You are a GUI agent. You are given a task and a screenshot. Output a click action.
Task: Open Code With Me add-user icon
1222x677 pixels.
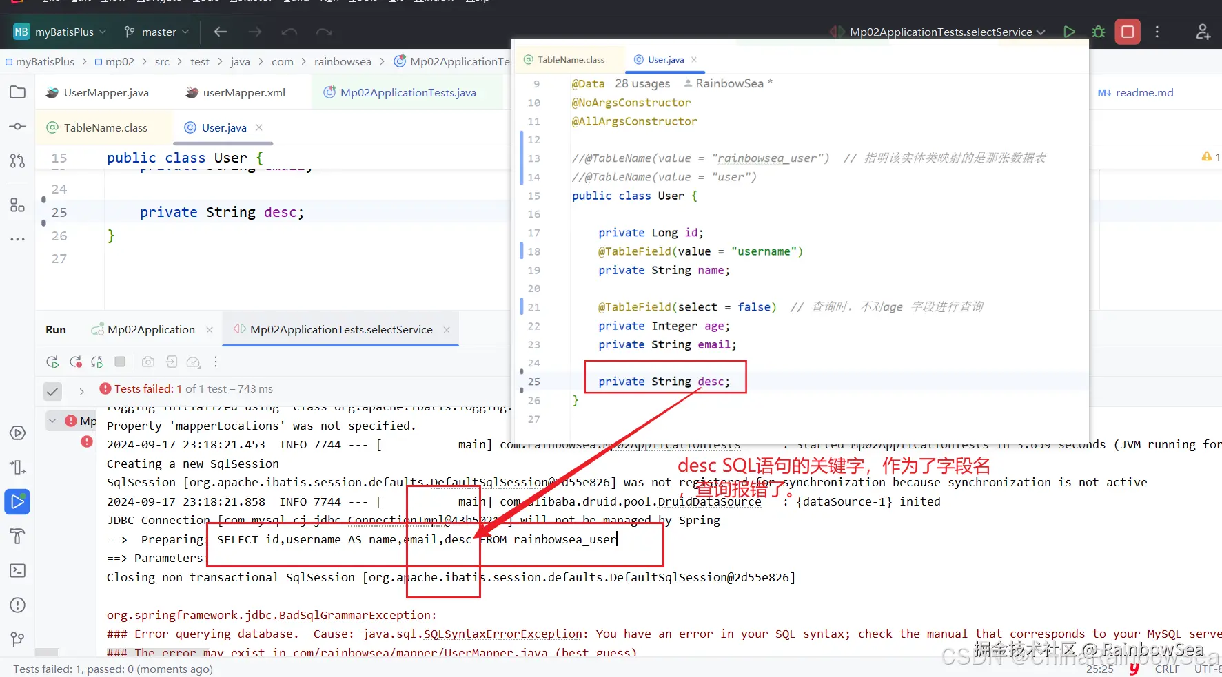pos(1203,32)
